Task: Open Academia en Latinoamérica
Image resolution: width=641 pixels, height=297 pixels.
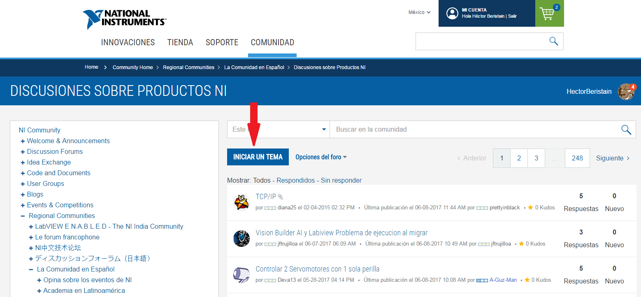Action: pyautogui.click(x=84, y=291)
